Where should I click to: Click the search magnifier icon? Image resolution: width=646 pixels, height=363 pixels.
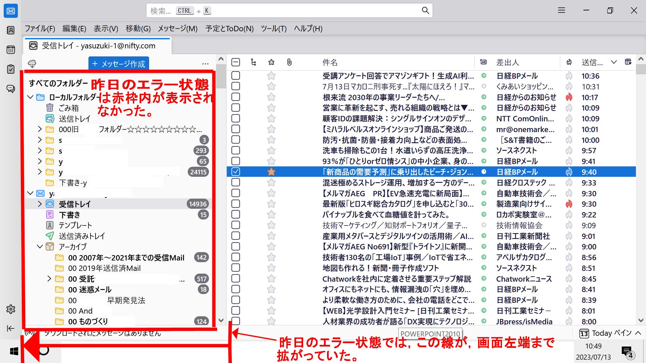425,11
